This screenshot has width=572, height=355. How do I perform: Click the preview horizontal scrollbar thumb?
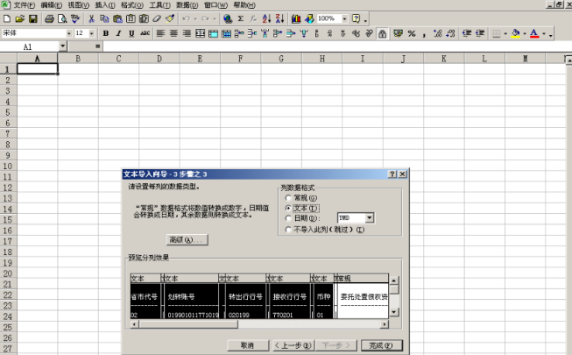pyautogui.click(x=188, y=324)
